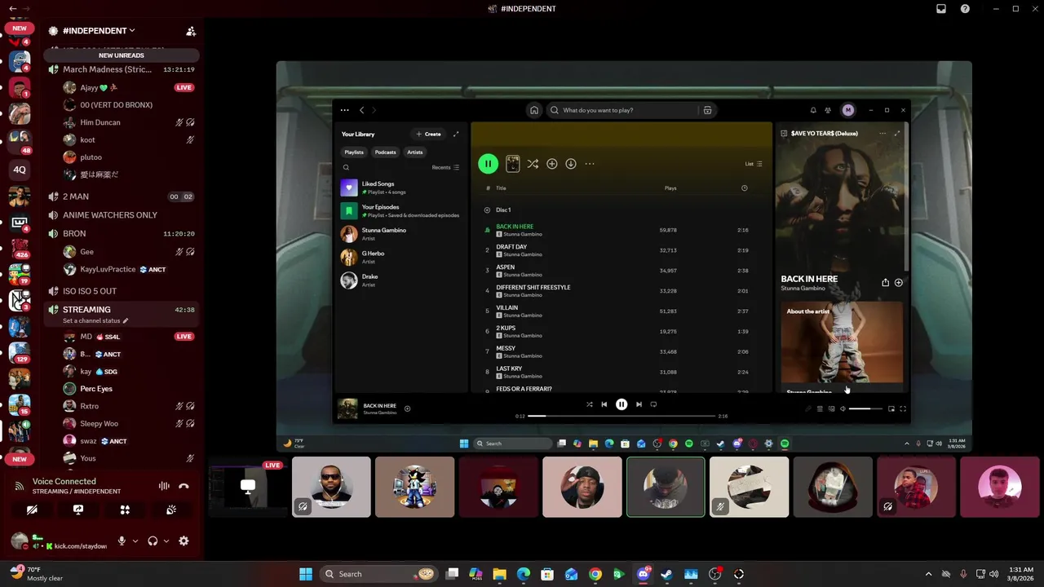The height and width of the screenshot is (587, 1044).
Task: Mute the Discord microphone
Action: click(122, 541)
